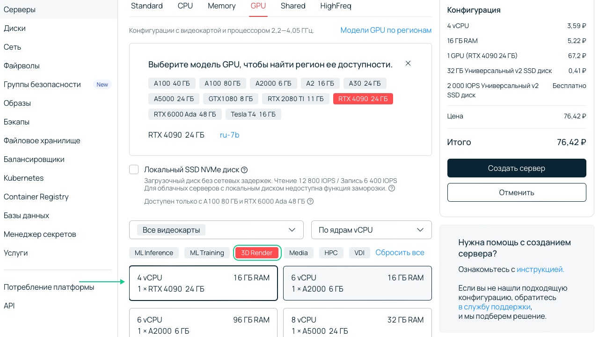Select the Tesla T4 16 ГБ GPU model
This screenshot has width=599, height=337.
253,114
